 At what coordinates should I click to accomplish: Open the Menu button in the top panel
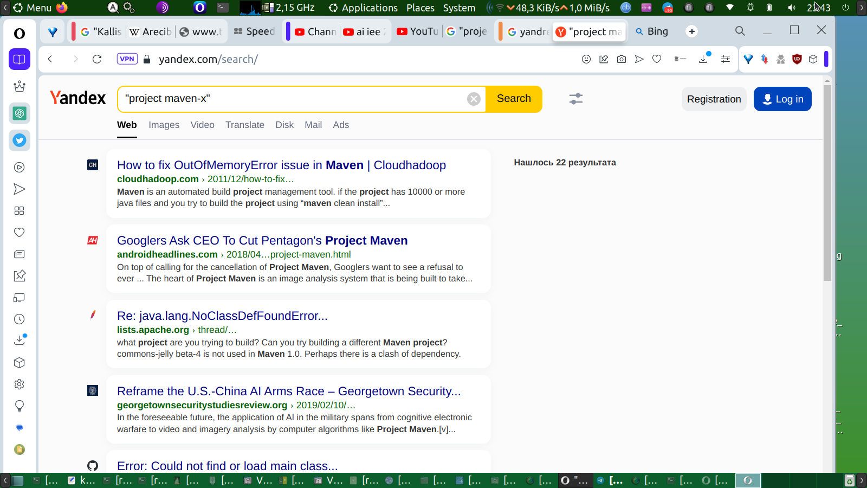[33, 8]
